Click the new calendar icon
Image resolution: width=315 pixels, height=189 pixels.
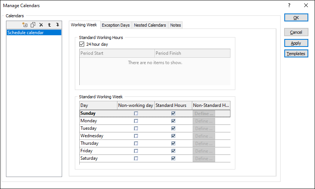(25, 25)
